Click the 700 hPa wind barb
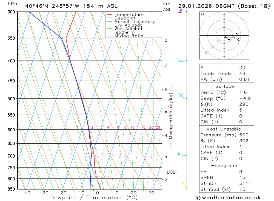This screenshot has width=274, height=201. 183,154
